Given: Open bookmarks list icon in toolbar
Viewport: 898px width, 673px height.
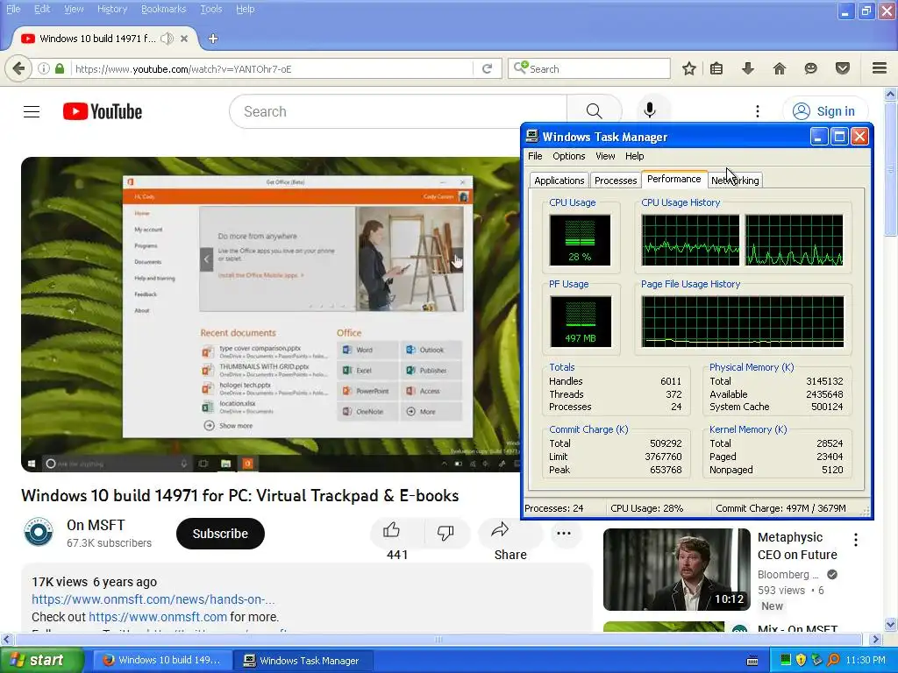Looking at the screenshot, I should click(716, 68).
